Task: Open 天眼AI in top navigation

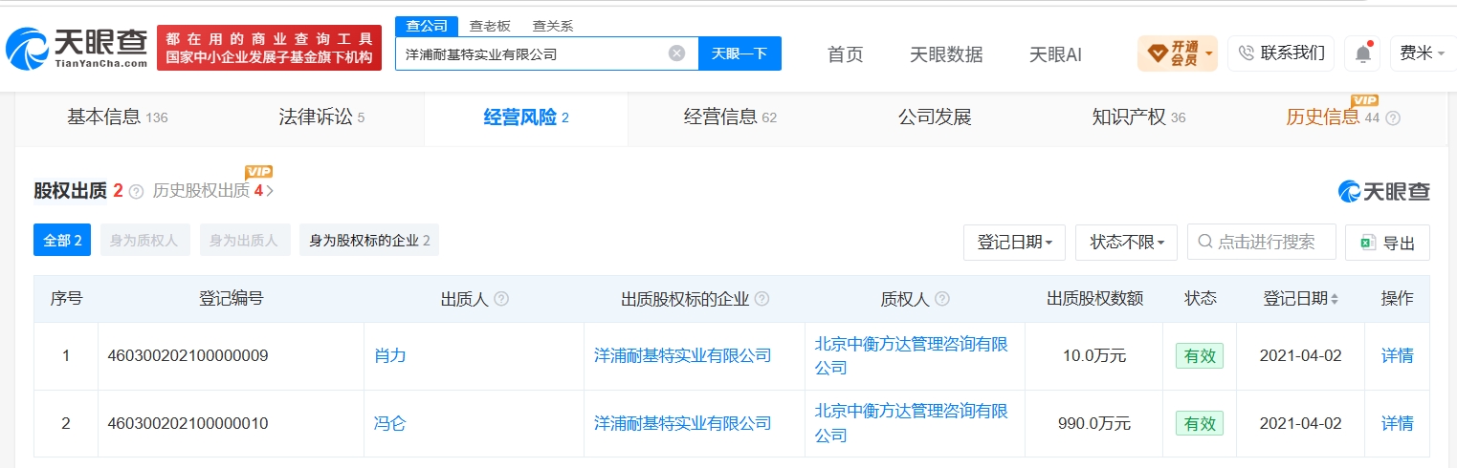Action: click(x=1055, y=54)
